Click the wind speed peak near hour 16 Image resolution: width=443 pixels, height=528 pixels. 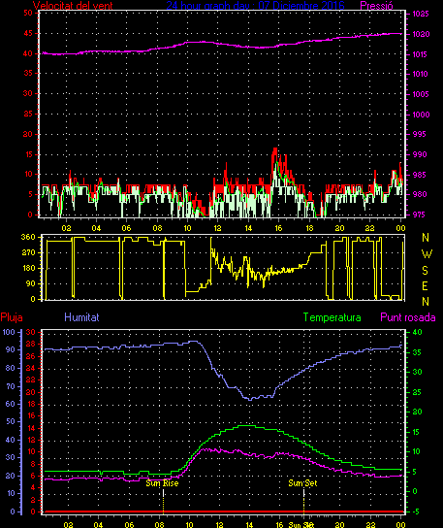coord(275,148)
